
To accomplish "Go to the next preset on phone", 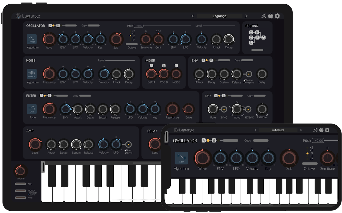I will [301, 130].
